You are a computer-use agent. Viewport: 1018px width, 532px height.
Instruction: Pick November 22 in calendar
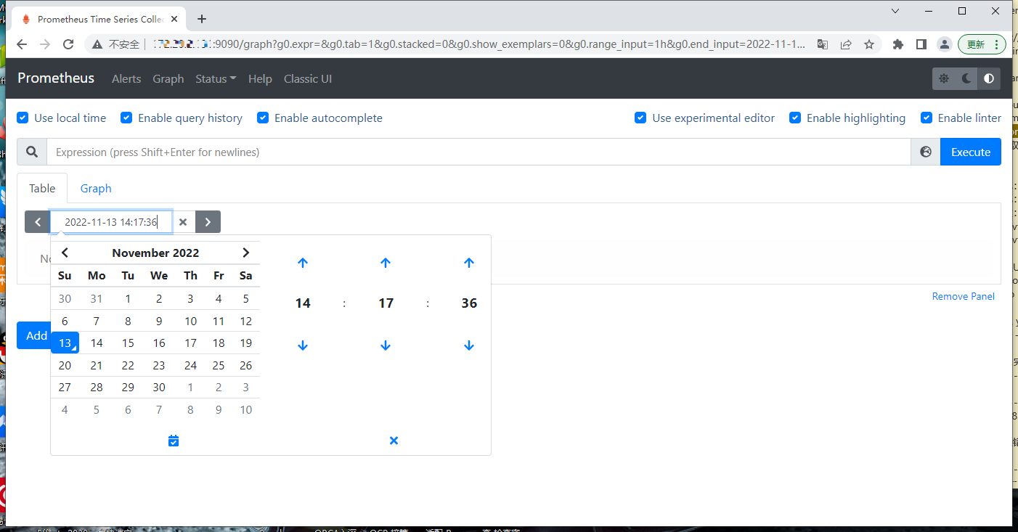pyautogui.click(x=128, y=365)
